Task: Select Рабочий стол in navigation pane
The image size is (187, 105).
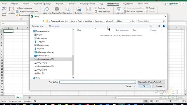Action: pos(41,56)
